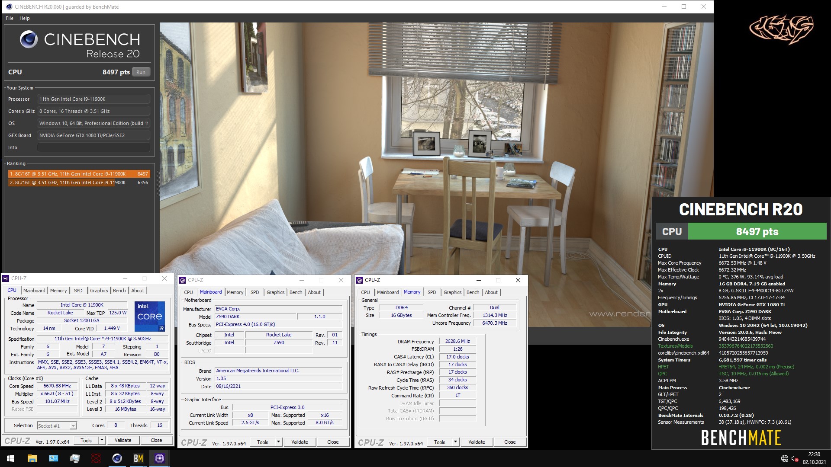Switch to Cinebench taskbar icon

[117, 458]
